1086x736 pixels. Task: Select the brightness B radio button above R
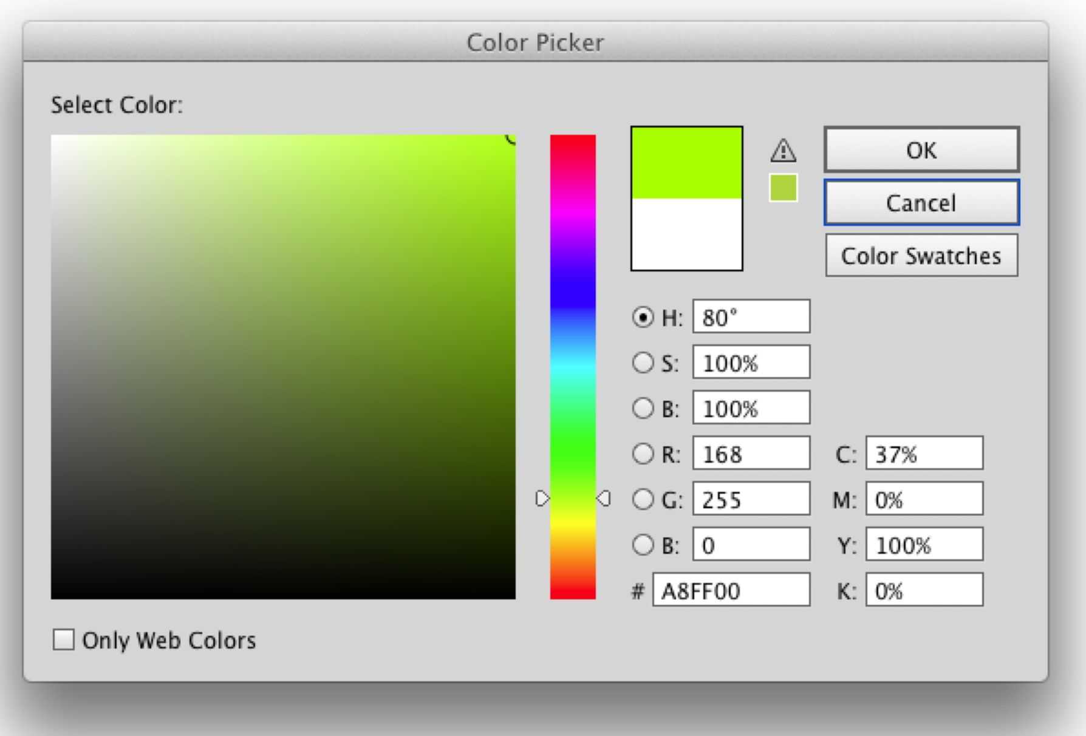643,408
